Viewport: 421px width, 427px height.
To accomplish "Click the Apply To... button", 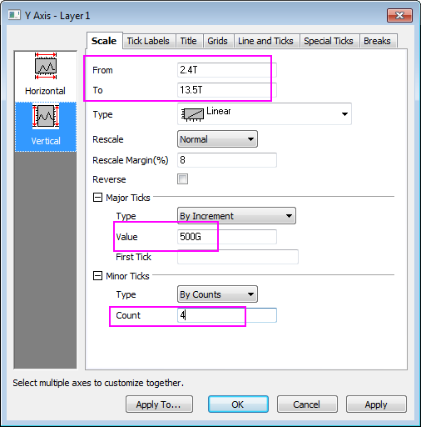I will 159,404.
